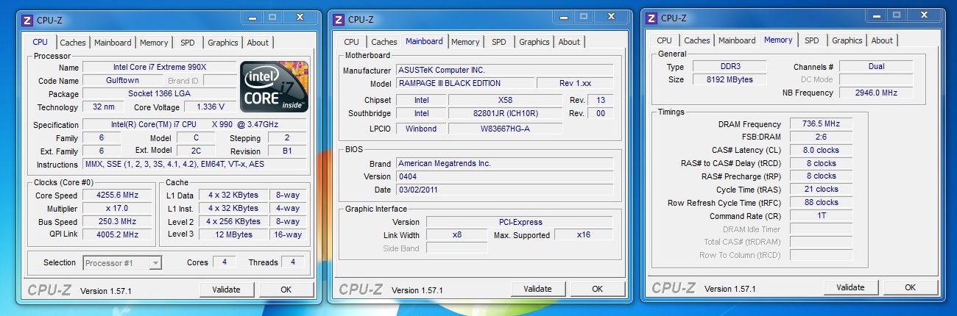Image resolution: width=957 pixels, height=316 pixels.
Task: Select Memory tab in the first CPU-Z window
Action: [154, 43]
